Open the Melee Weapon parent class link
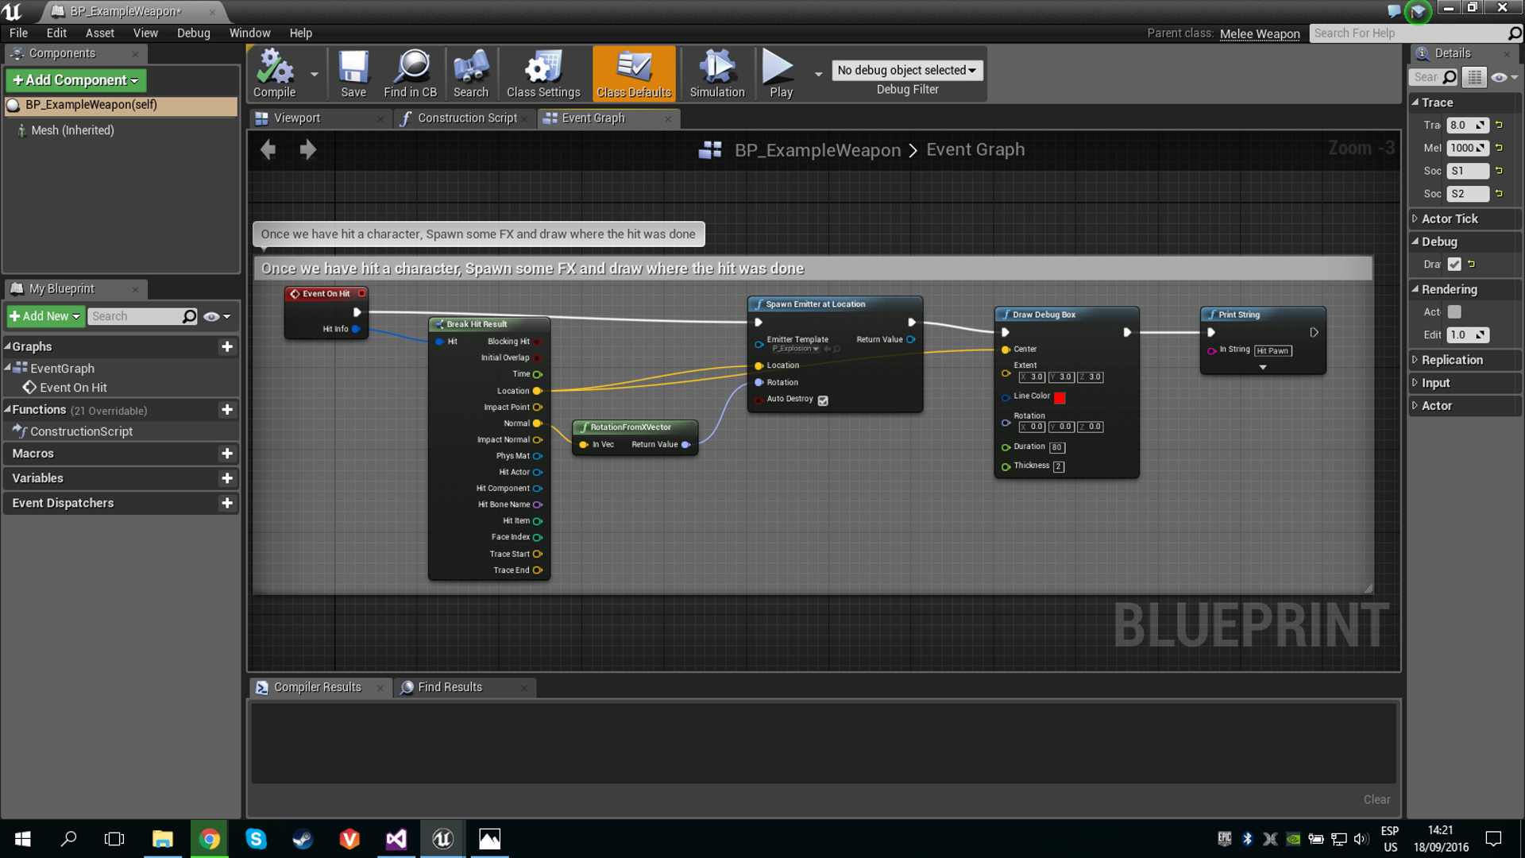This screenshot has height=858, width=1525. [1260, 33]
